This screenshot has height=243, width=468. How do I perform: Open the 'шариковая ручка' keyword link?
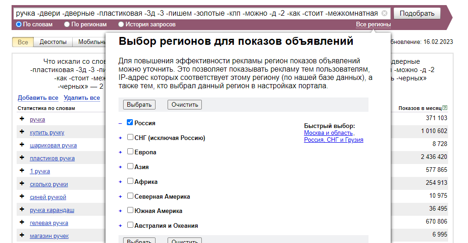53,146
